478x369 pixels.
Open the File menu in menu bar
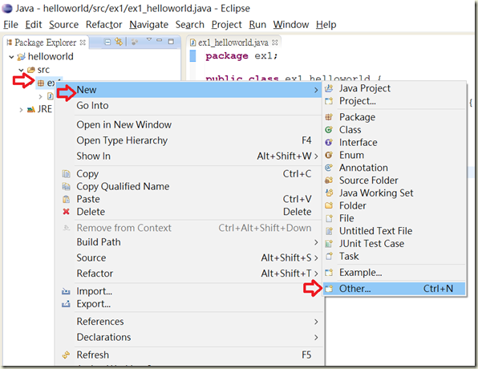10,24
